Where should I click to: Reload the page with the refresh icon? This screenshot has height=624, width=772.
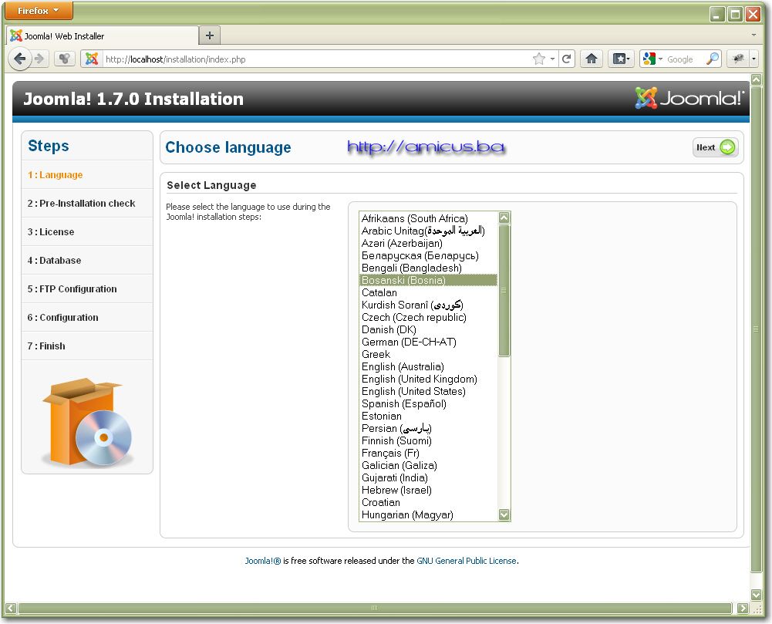567,59
